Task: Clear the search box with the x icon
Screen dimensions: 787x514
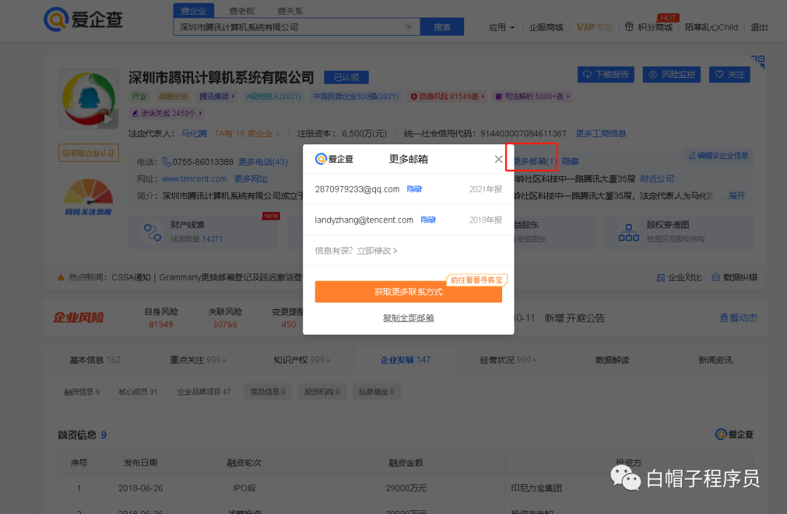Action: 409,26
